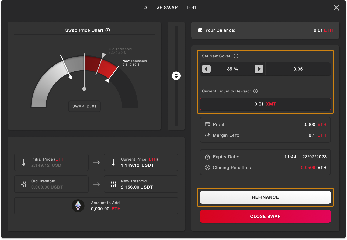Decrease cover percentage with left arrow

coord(206,69)
